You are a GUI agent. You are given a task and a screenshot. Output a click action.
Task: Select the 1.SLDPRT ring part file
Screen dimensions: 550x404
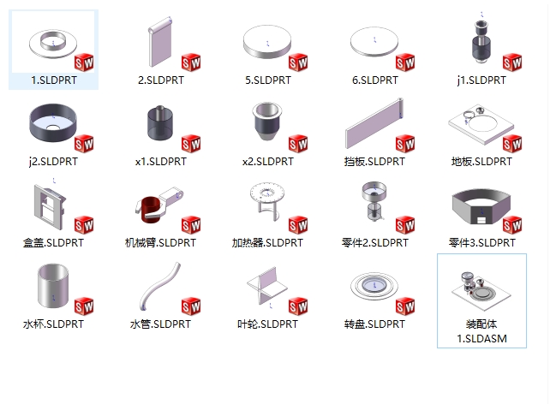[53, 50]
